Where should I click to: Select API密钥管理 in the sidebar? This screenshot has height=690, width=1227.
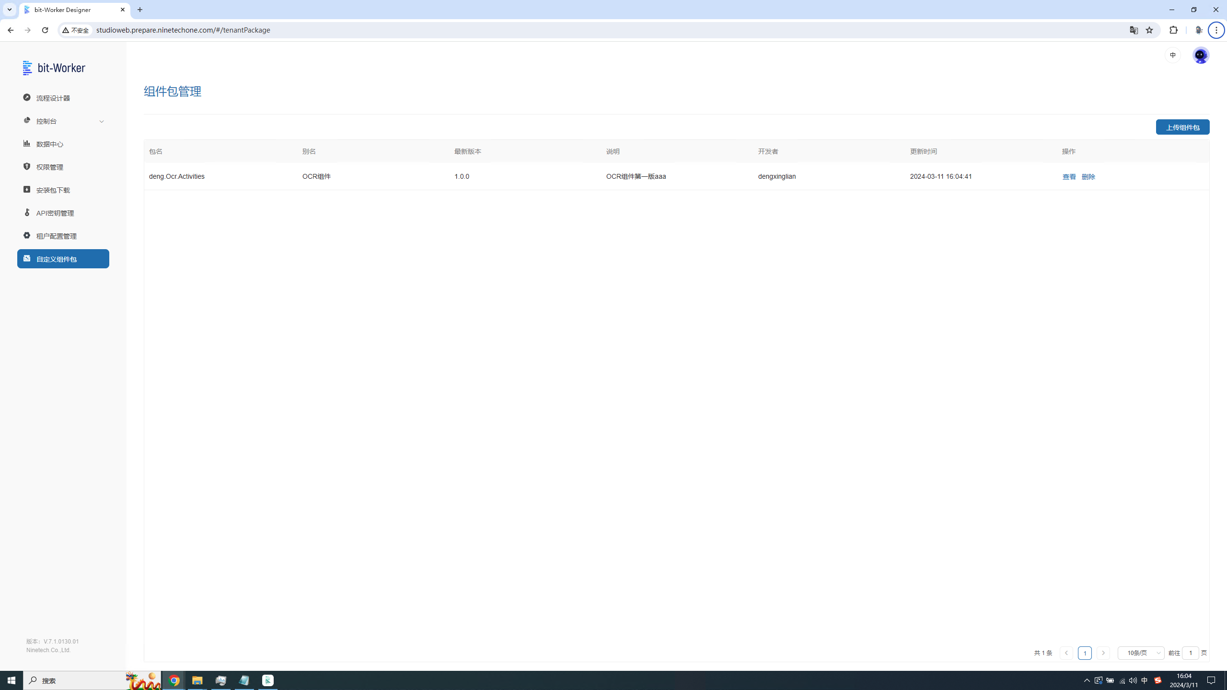[x=55, y=213]
